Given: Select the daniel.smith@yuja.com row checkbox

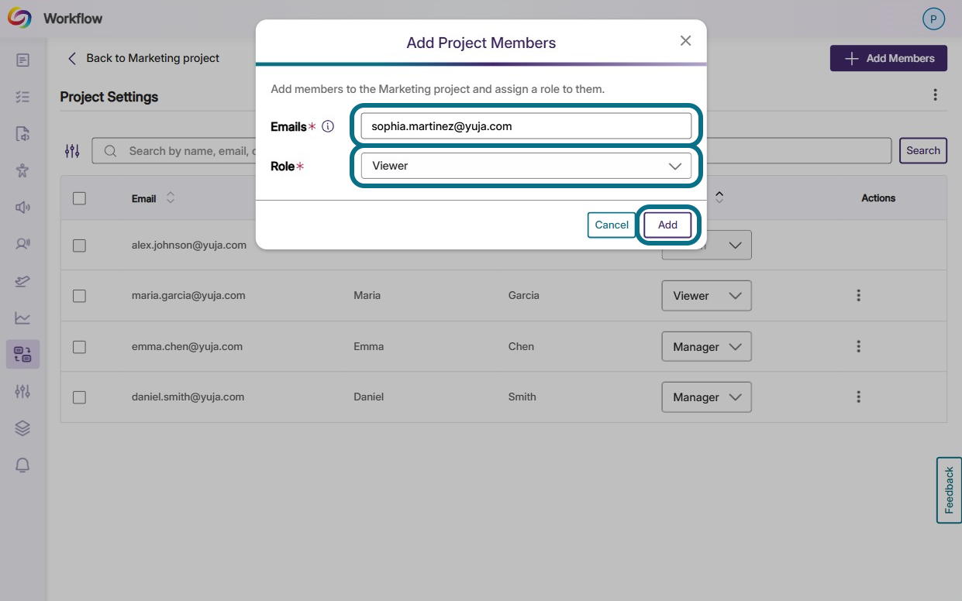Looking at the screenshot, I should tap(79, 397).
